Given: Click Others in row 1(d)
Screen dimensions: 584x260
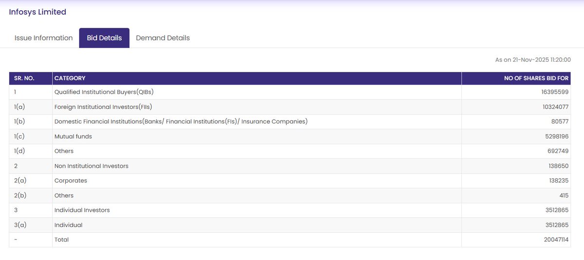Looking at the screenshot, I should point(257,151).
